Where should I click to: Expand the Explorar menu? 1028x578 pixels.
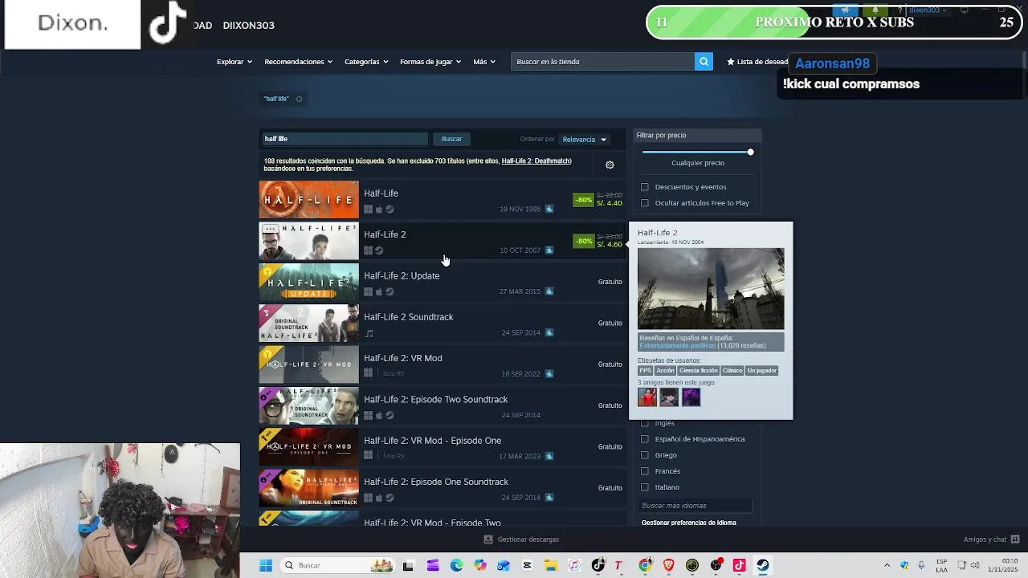235,62
